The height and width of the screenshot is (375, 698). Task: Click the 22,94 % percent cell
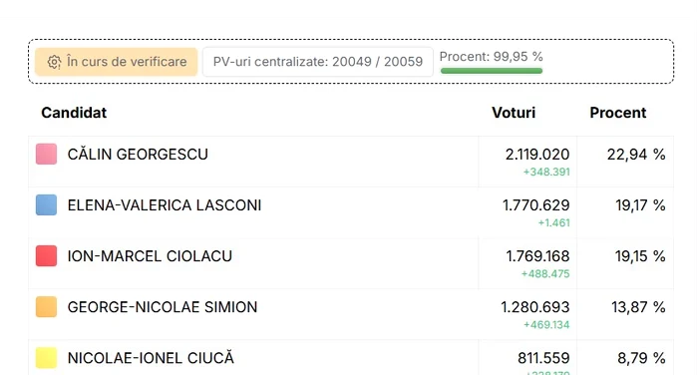636,155
